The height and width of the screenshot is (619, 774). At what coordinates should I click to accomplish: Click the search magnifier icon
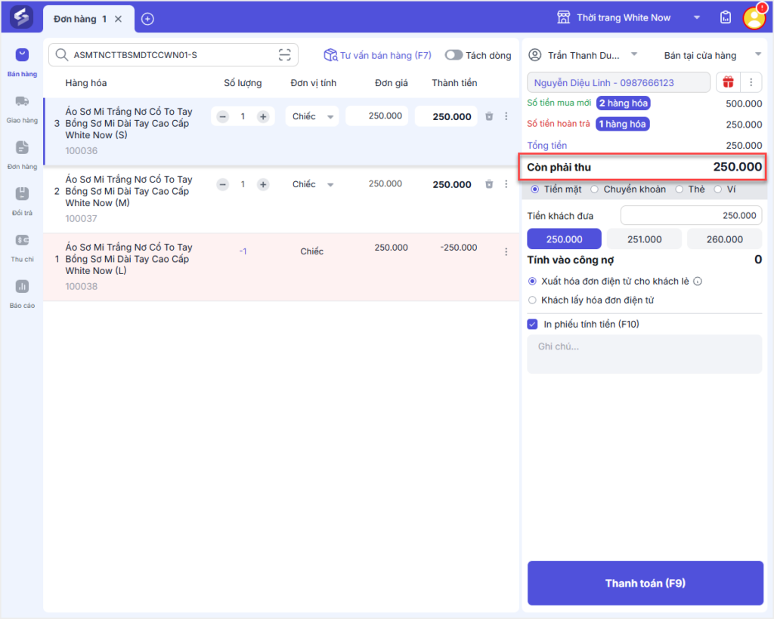[62, 54]
